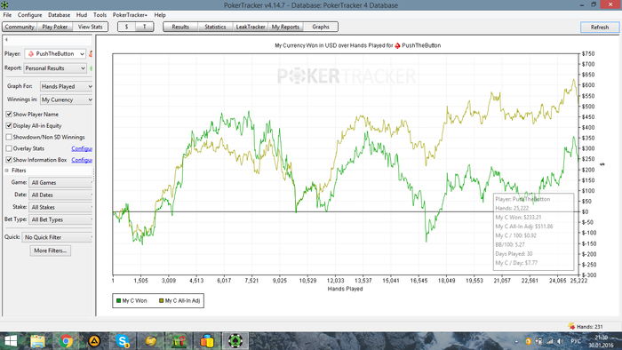Screen dimensions: 622x350
Task: Open the Database menu
Action: [60, 15]
